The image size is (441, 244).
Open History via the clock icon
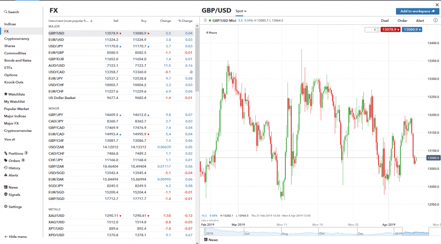[6, 168]
